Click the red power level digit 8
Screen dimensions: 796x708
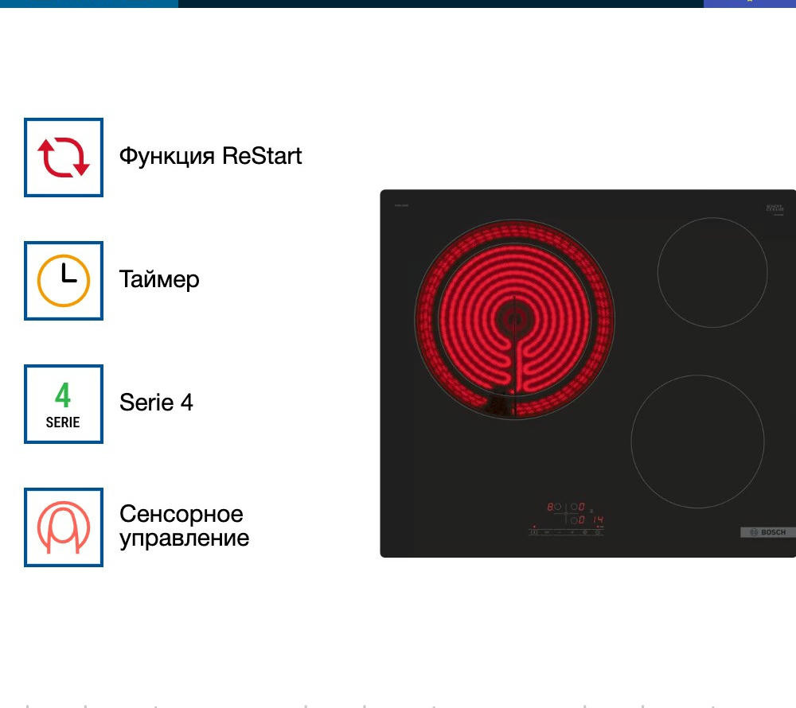[550, 507]
